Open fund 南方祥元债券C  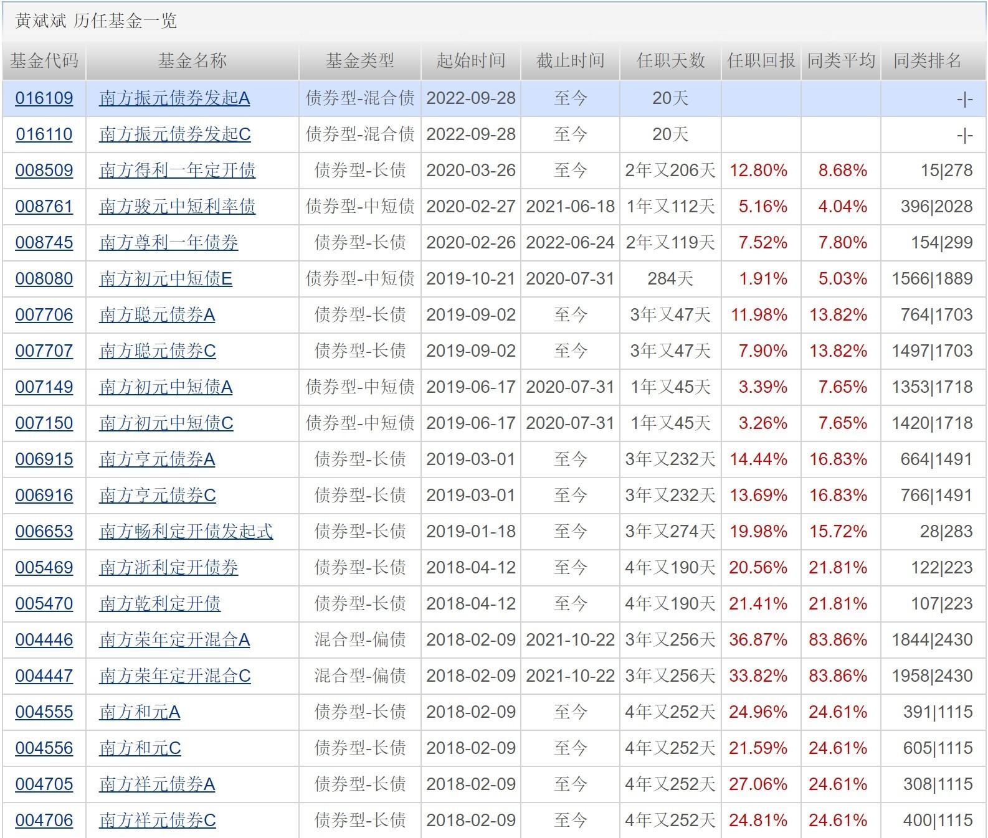coord(158,821)
